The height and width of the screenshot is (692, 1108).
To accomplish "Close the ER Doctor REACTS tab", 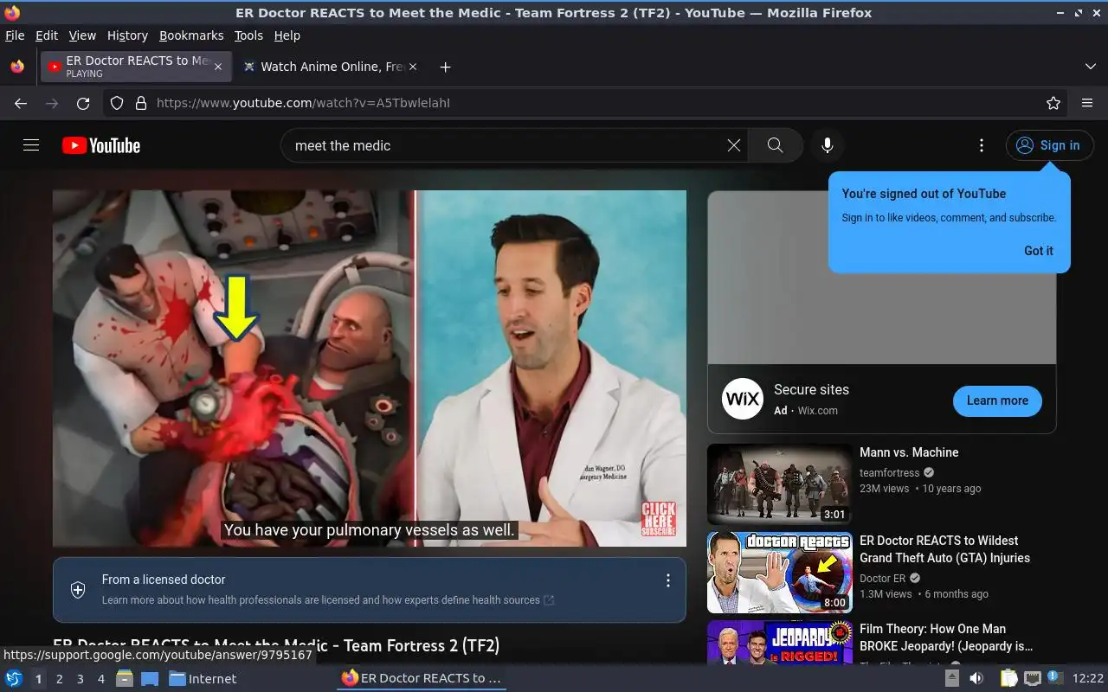I will click(x=218, y=67).
